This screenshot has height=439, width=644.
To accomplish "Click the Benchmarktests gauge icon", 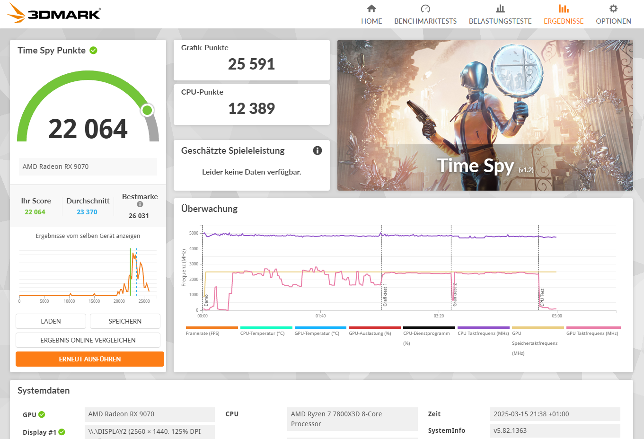I will [425, 9].
